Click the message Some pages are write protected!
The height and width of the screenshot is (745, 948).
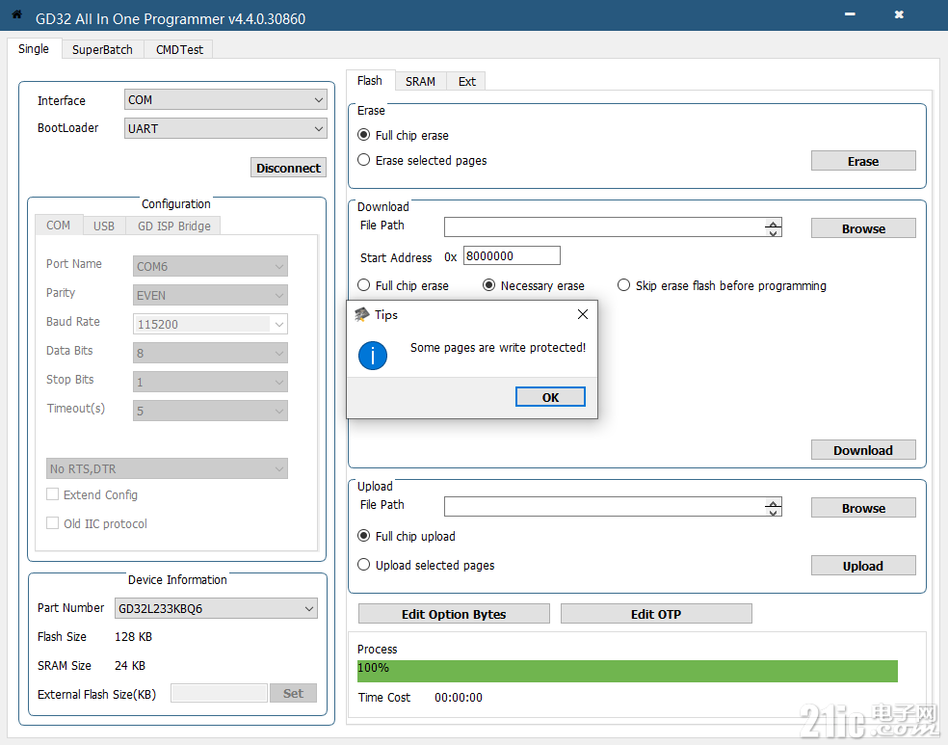click(498, 348)
